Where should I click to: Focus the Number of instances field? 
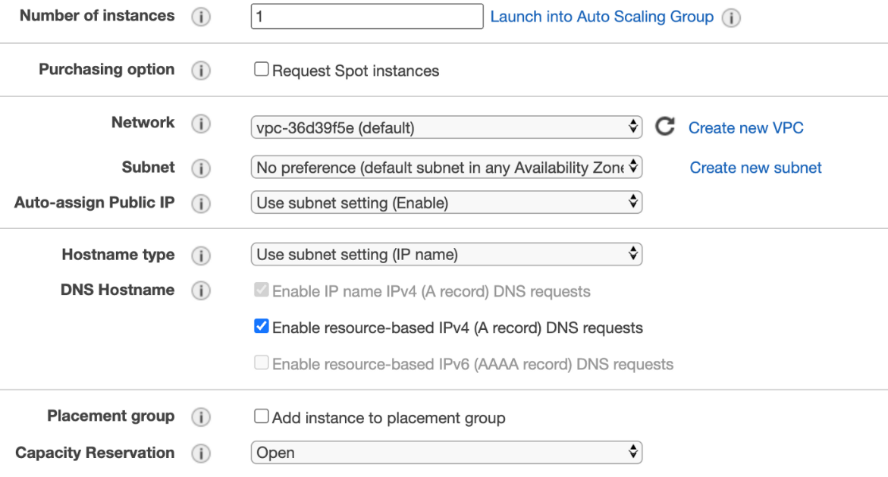click(x=367, y=17)
